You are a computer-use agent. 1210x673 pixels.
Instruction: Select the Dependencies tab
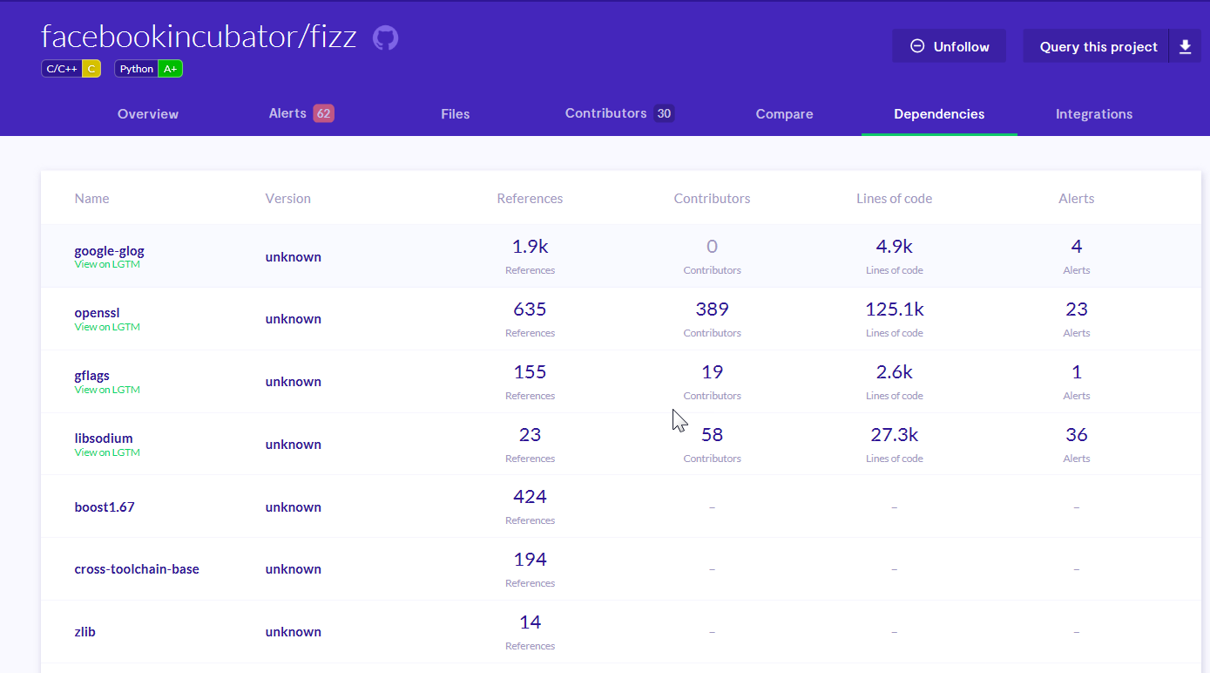point(939,114)
